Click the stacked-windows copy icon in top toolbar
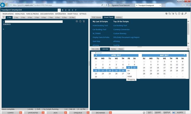This screenshot has width=191, height=114. (169, 14)
